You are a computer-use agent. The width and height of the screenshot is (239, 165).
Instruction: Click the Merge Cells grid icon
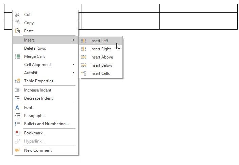[17, 56]
